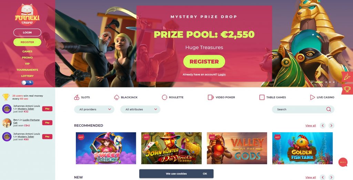The height and width of the screenshot is (180, 353).
Task: Open the trophy tournaments side tab
Action: click(x=347, y=89)
